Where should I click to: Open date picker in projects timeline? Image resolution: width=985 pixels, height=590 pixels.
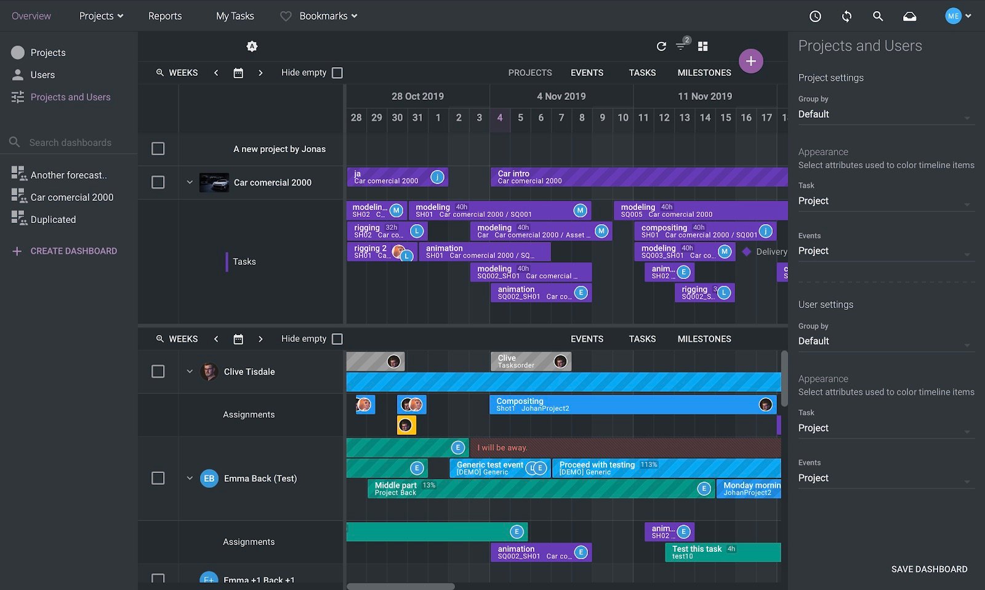[x=238, y=73]
